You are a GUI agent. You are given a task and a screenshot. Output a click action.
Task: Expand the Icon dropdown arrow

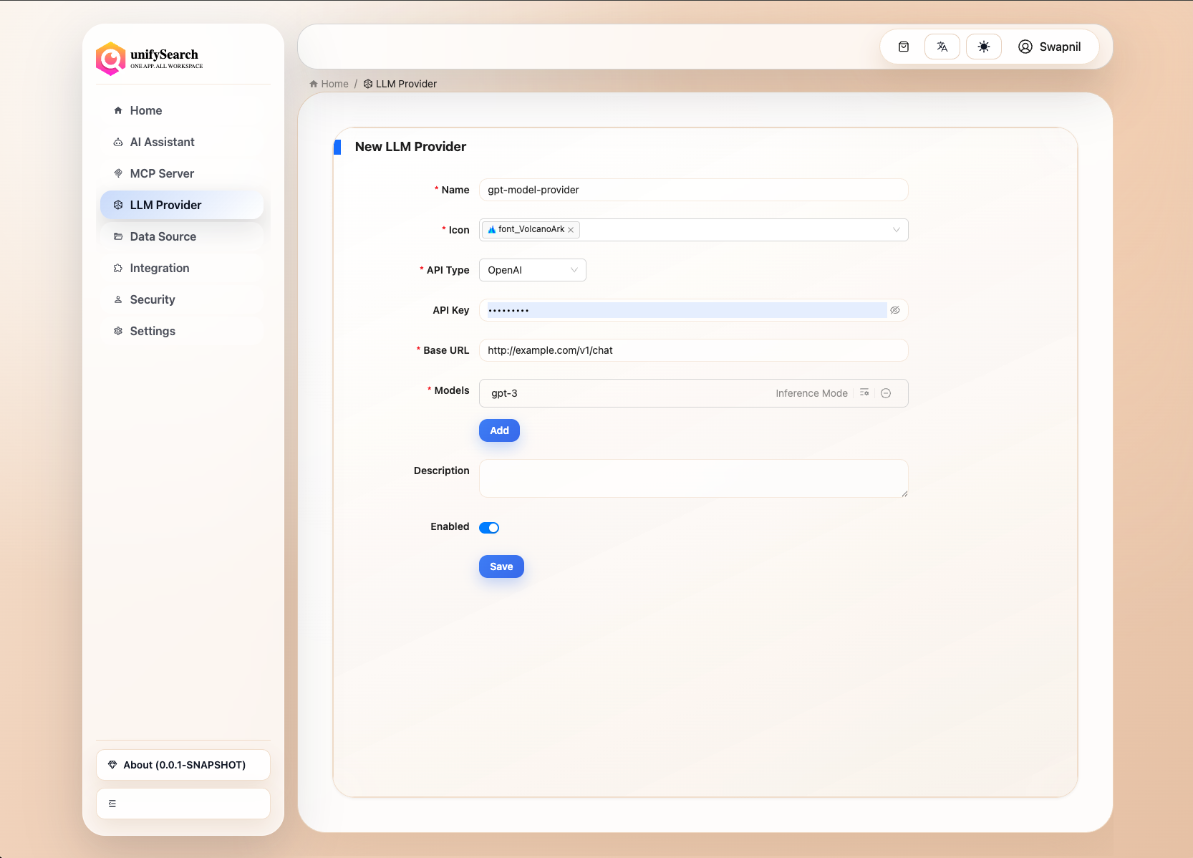pyautogui.click(x=896, y=230)
